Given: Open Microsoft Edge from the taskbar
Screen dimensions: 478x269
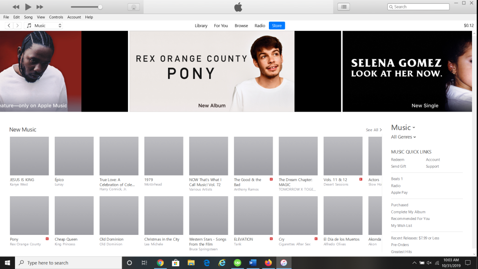Looking at the screenshot, I should point(207,262).
